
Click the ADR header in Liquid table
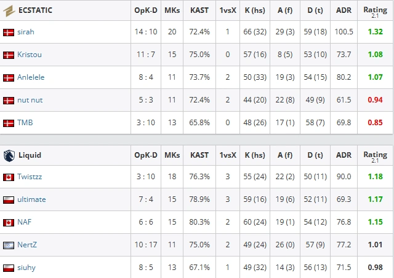pyautogui.click(x=344, y=155)
